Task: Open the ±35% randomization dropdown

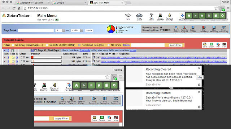Action: coord(77,30)
